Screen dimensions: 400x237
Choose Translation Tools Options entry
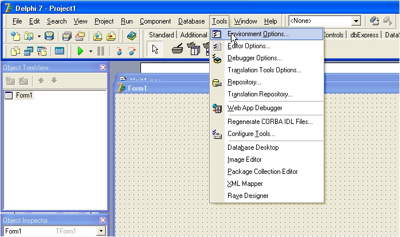(x=267, y=70)
